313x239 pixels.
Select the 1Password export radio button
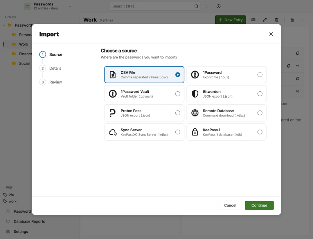point(260,74)
